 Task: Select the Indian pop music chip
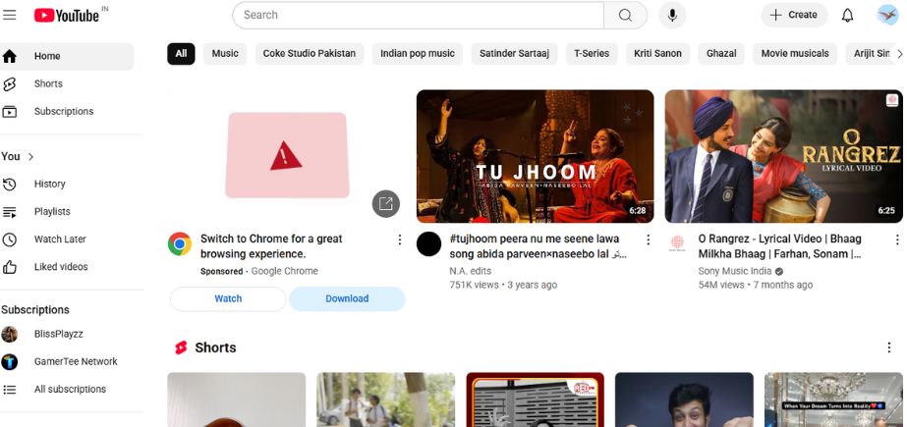coord(417,54)
